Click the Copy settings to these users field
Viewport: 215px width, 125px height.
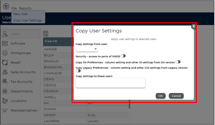click(x=110, y=83)
